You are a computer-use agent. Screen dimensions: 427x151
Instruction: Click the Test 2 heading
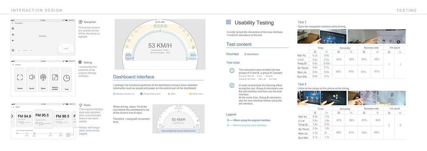pos(302,84)
